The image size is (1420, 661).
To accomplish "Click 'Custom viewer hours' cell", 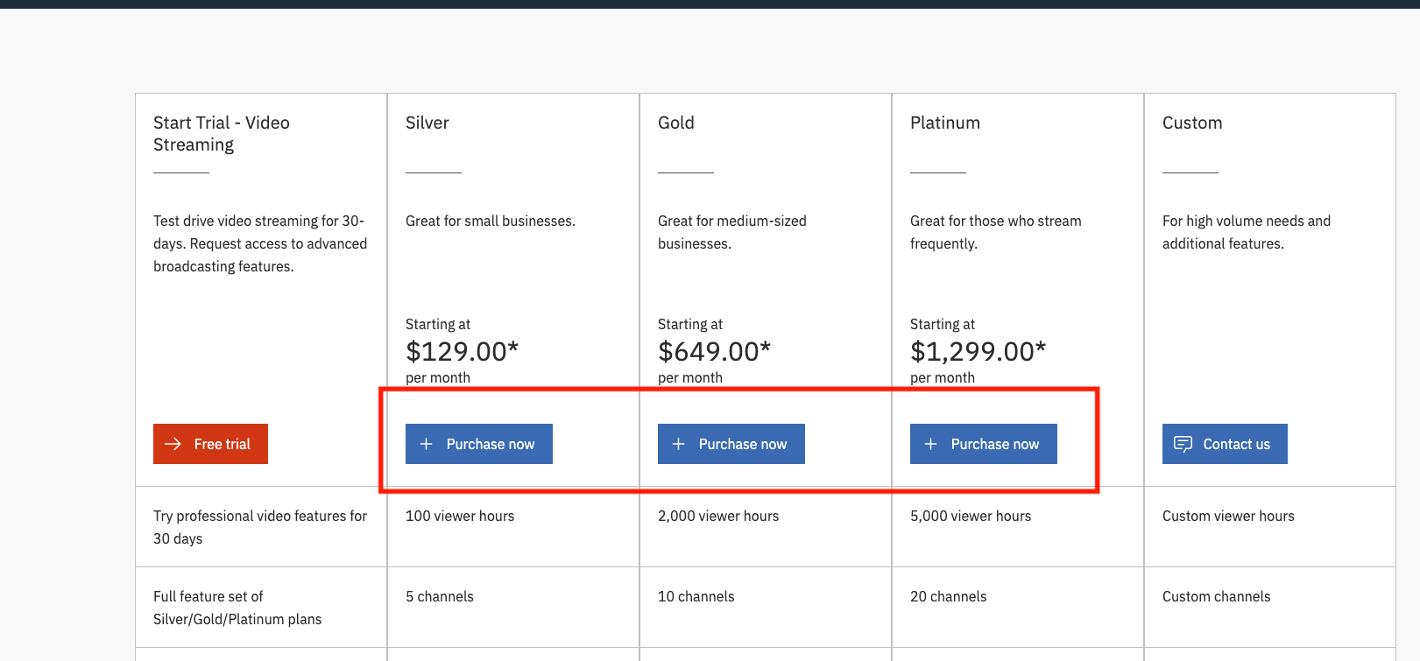I will coord(1270,526).
